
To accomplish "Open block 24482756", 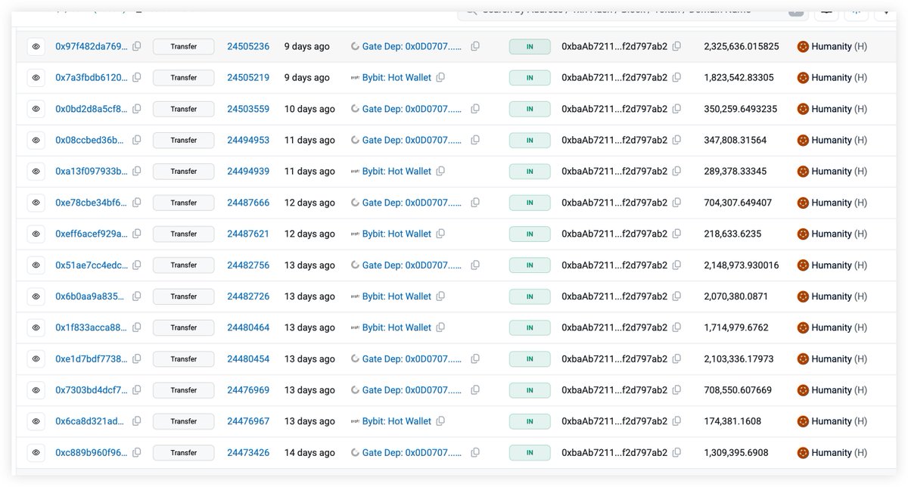I will [248, 265].
